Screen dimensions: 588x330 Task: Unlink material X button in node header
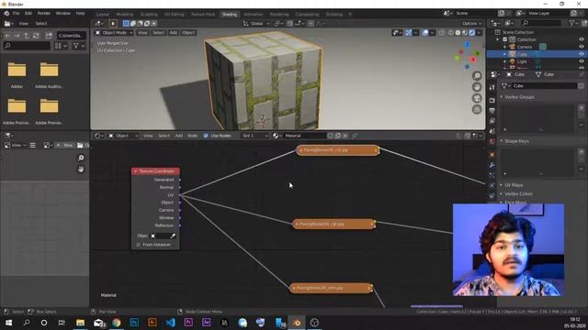pyautogui.click(x=345, y=136)
